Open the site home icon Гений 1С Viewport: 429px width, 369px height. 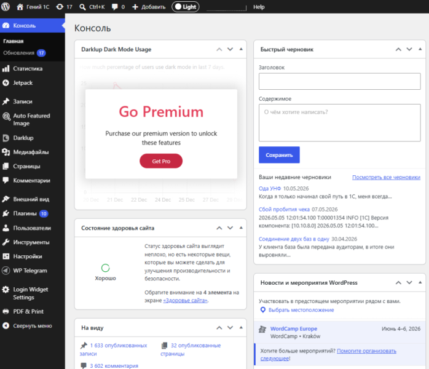tap(20, 7)
